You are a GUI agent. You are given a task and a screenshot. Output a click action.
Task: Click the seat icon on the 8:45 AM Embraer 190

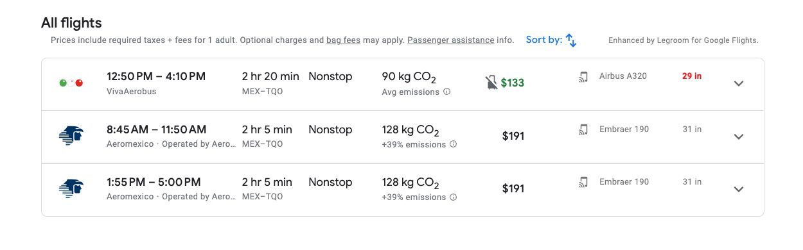tap(583, 129)
